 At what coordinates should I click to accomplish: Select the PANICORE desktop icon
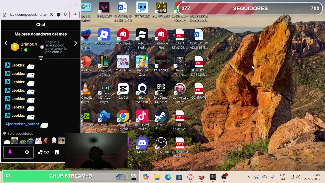click(161, 64)
